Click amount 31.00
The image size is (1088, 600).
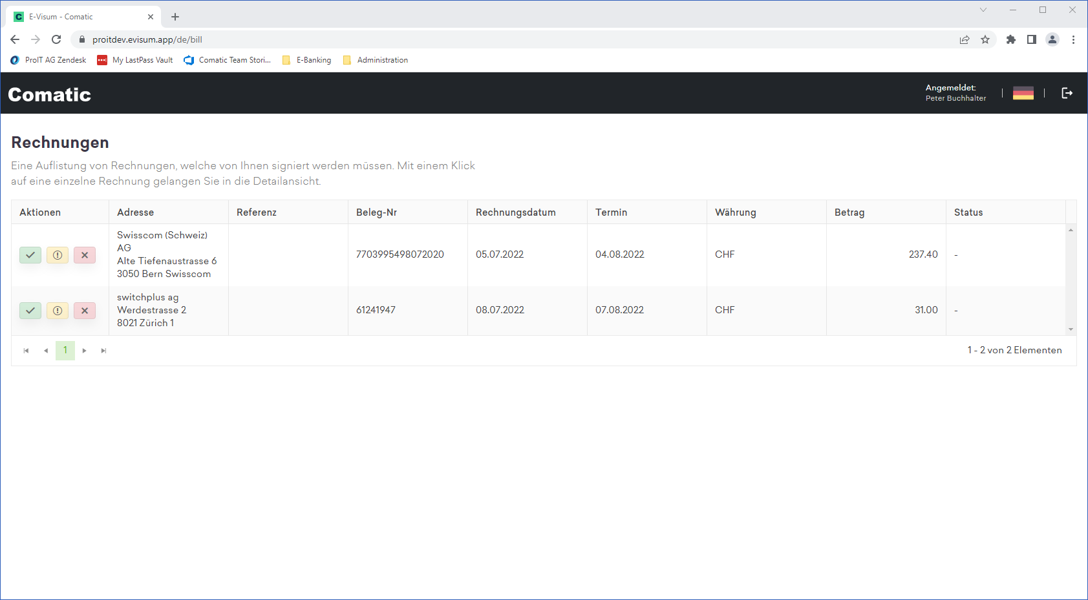point(926,310)
